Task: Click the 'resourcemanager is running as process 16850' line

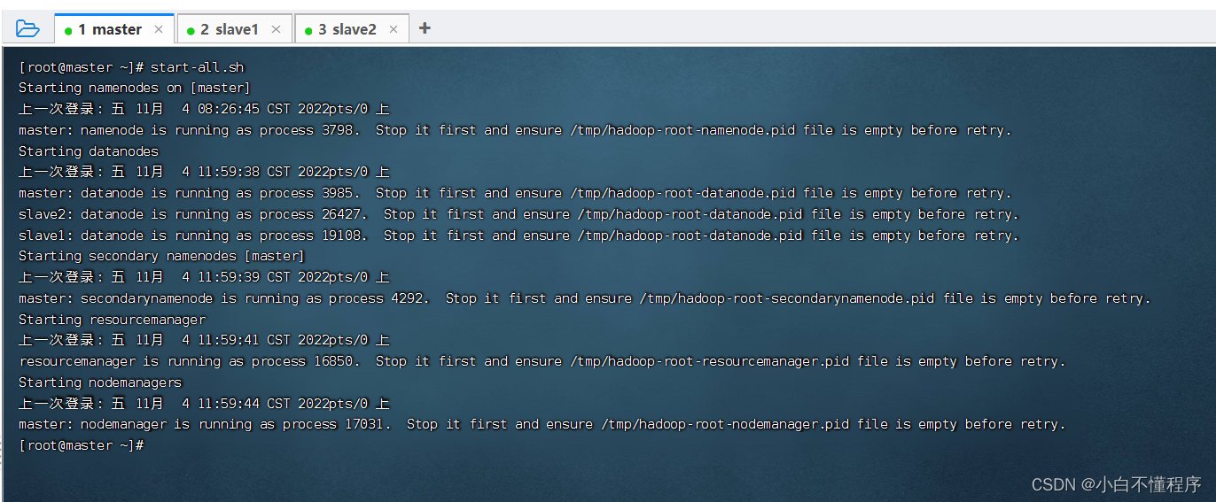Action: coord(542,361)
